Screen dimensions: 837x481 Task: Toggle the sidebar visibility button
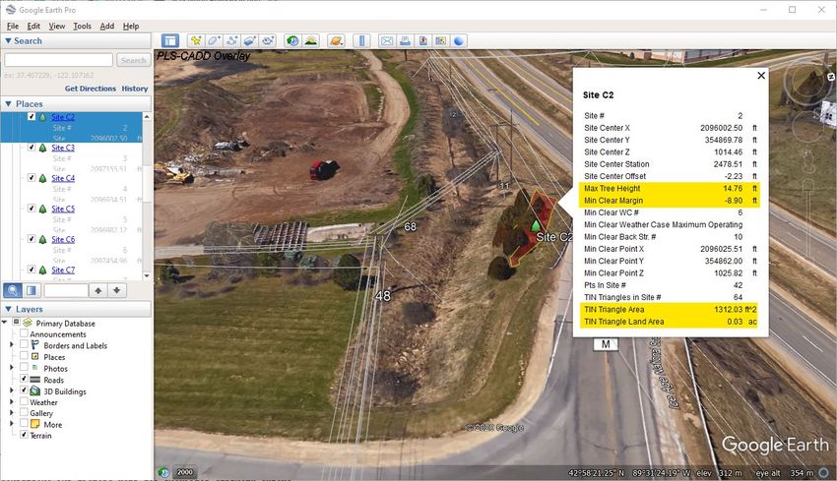click(170, 40)
